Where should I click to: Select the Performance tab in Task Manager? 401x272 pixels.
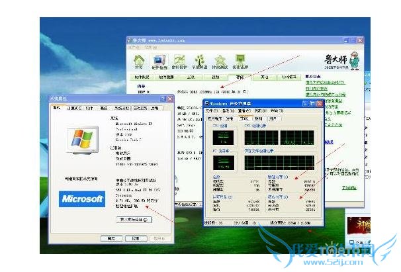[x=244, y=118]
